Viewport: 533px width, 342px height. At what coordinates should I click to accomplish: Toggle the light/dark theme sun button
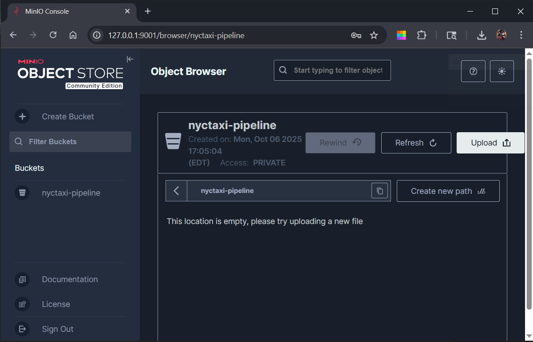pyautogui.click(x=502, y=71)
